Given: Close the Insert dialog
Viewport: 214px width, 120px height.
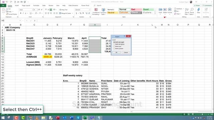Looking at the screenshot, I should [128, 36].
